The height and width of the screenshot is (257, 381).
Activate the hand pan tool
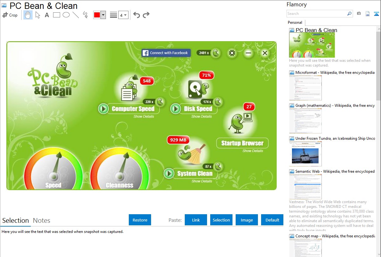coord(28,15)
